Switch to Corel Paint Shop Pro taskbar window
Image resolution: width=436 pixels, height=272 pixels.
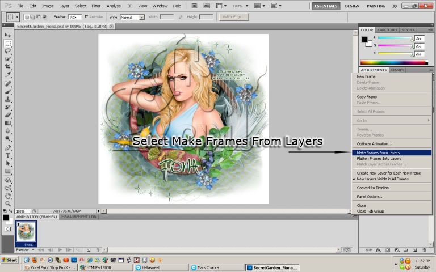pyautogui.click(x=49, y=267)
